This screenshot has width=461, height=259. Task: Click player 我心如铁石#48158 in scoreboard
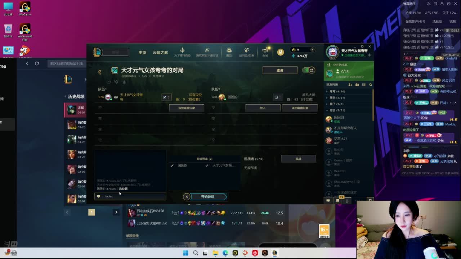tap(150, 211)
